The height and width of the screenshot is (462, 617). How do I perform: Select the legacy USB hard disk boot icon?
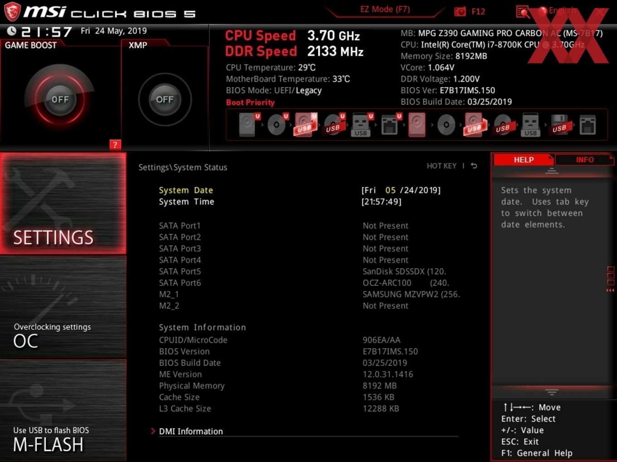(x=475, y=125)
